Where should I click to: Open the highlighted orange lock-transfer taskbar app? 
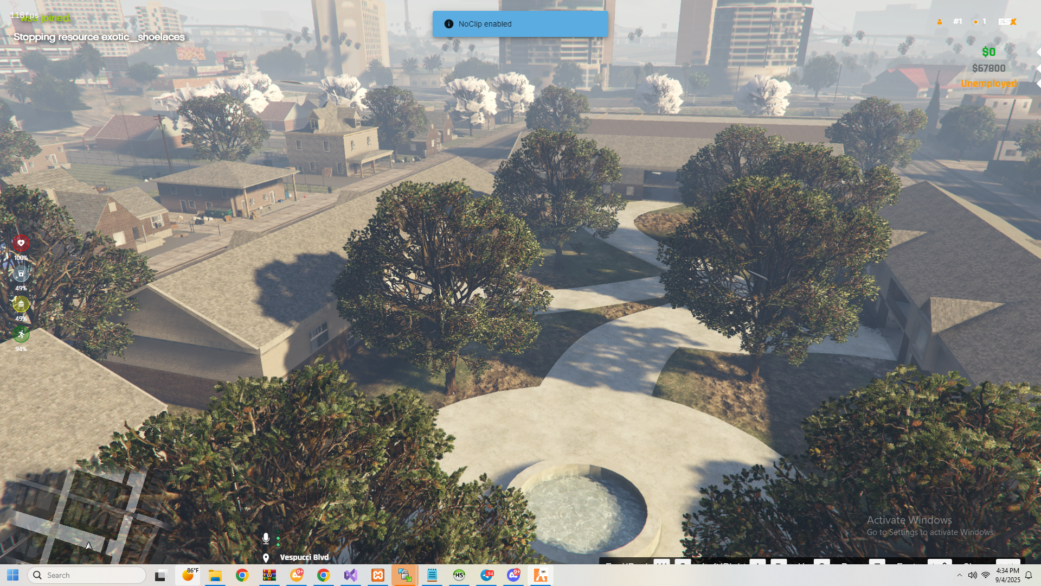point(405,575)
